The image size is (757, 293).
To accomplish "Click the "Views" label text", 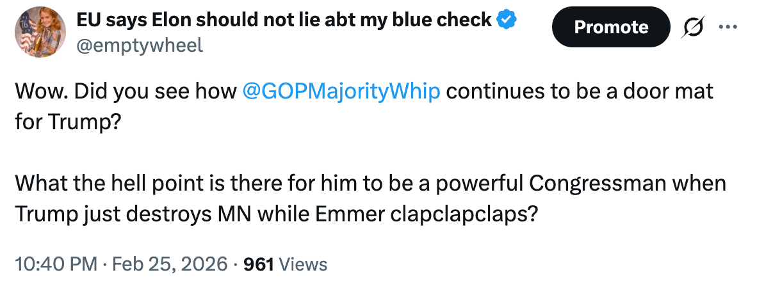I will pos(304,264).
